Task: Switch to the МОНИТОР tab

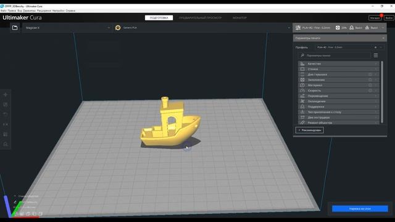Action: [239, 18]
